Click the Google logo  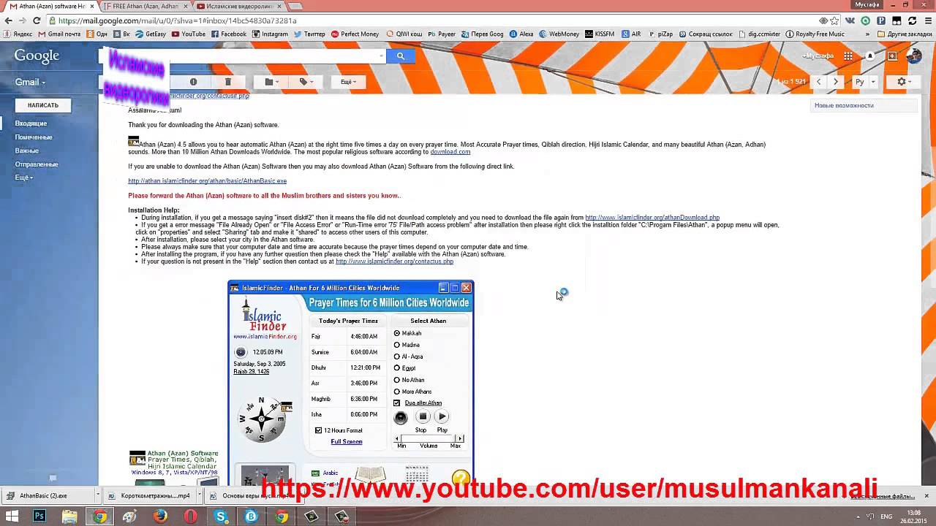(37, 56)
